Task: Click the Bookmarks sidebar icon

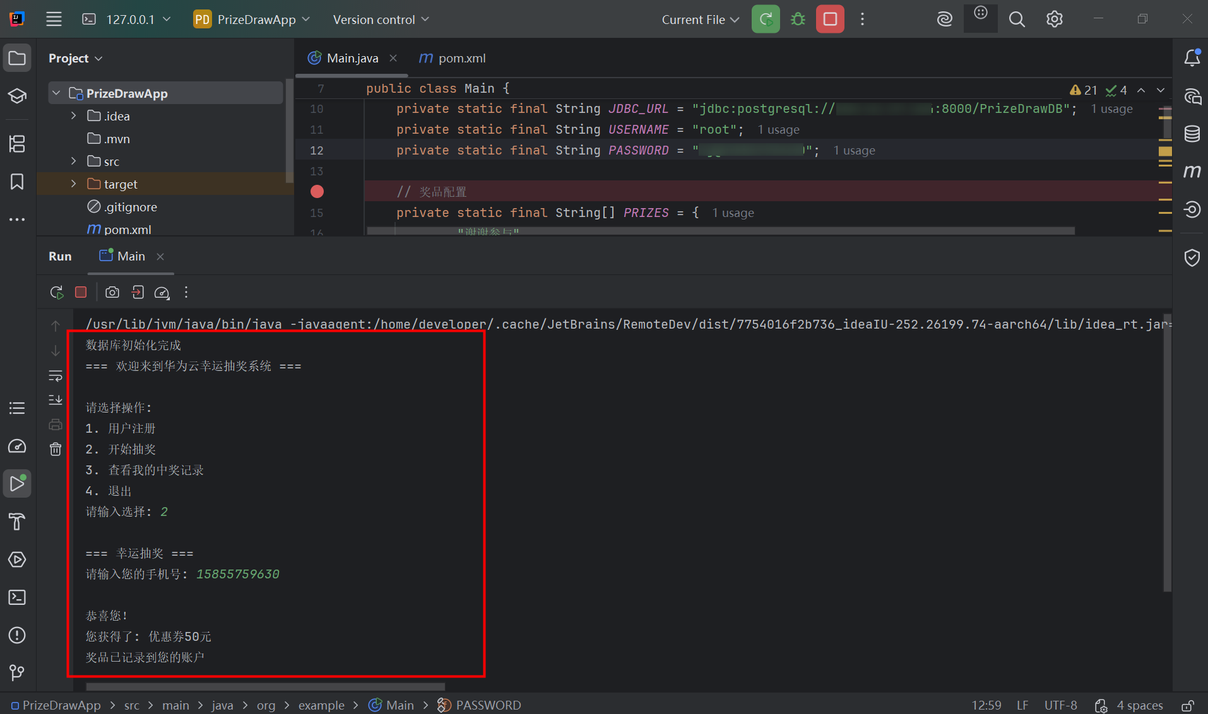Action: [17, 182]
